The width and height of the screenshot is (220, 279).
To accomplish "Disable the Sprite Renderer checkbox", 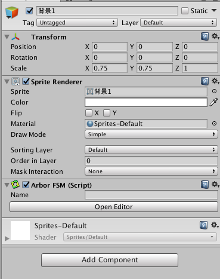I will (26, 81).
